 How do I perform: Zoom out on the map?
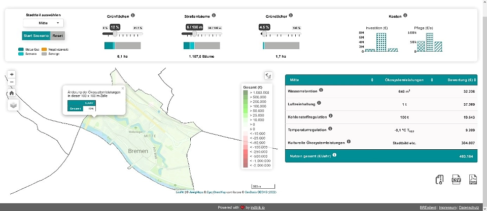click(x=12, y=82)
